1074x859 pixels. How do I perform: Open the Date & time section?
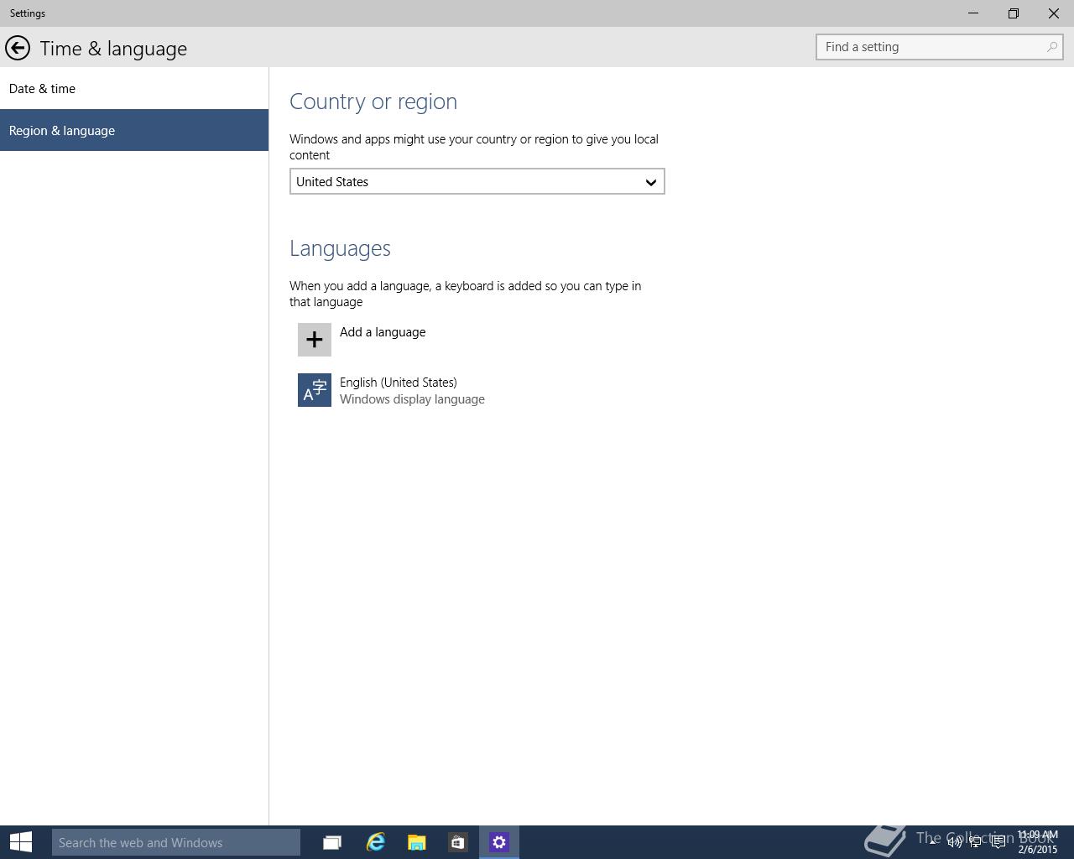pyautogui.click(x=134, y=88)
